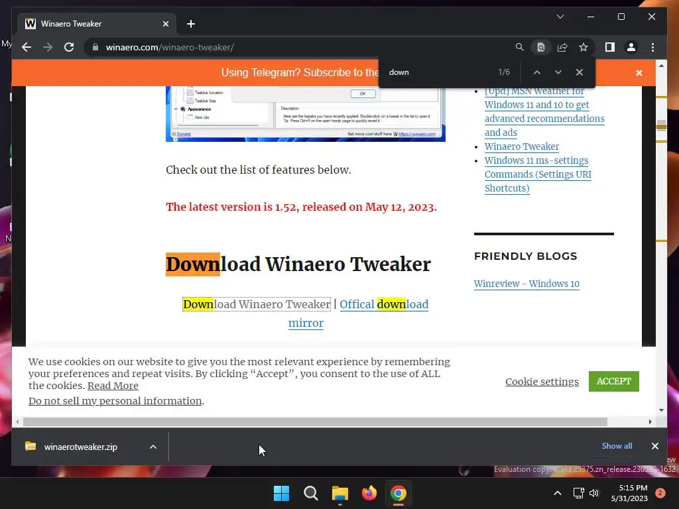Click Do not sell my personal information

click(x=115, y=401)
